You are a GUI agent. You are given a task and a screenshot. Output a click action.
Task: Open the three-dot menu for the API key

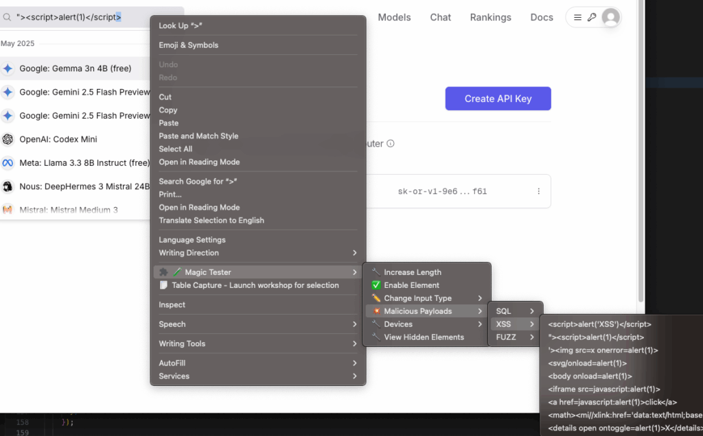click(538, 191)
